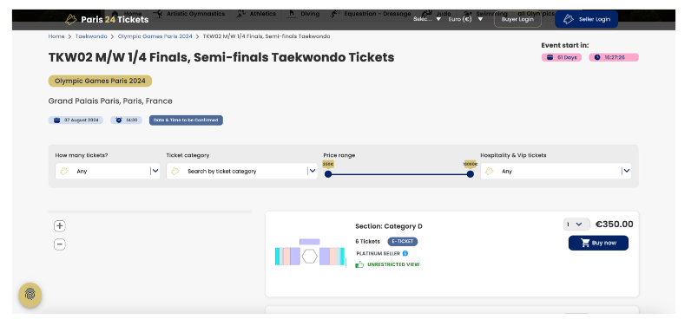Open the Hospitality & Vip tickets dropdown
This screenshot has width=691, height=319.
[x=556, y=171]
